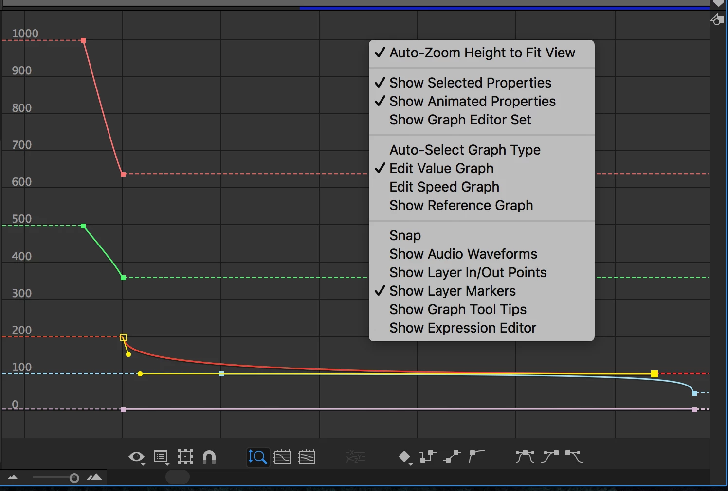Viewport: 728px width, 491px height.
Task: Select green keyframe at value 500
Action: [x=83, y=226]
